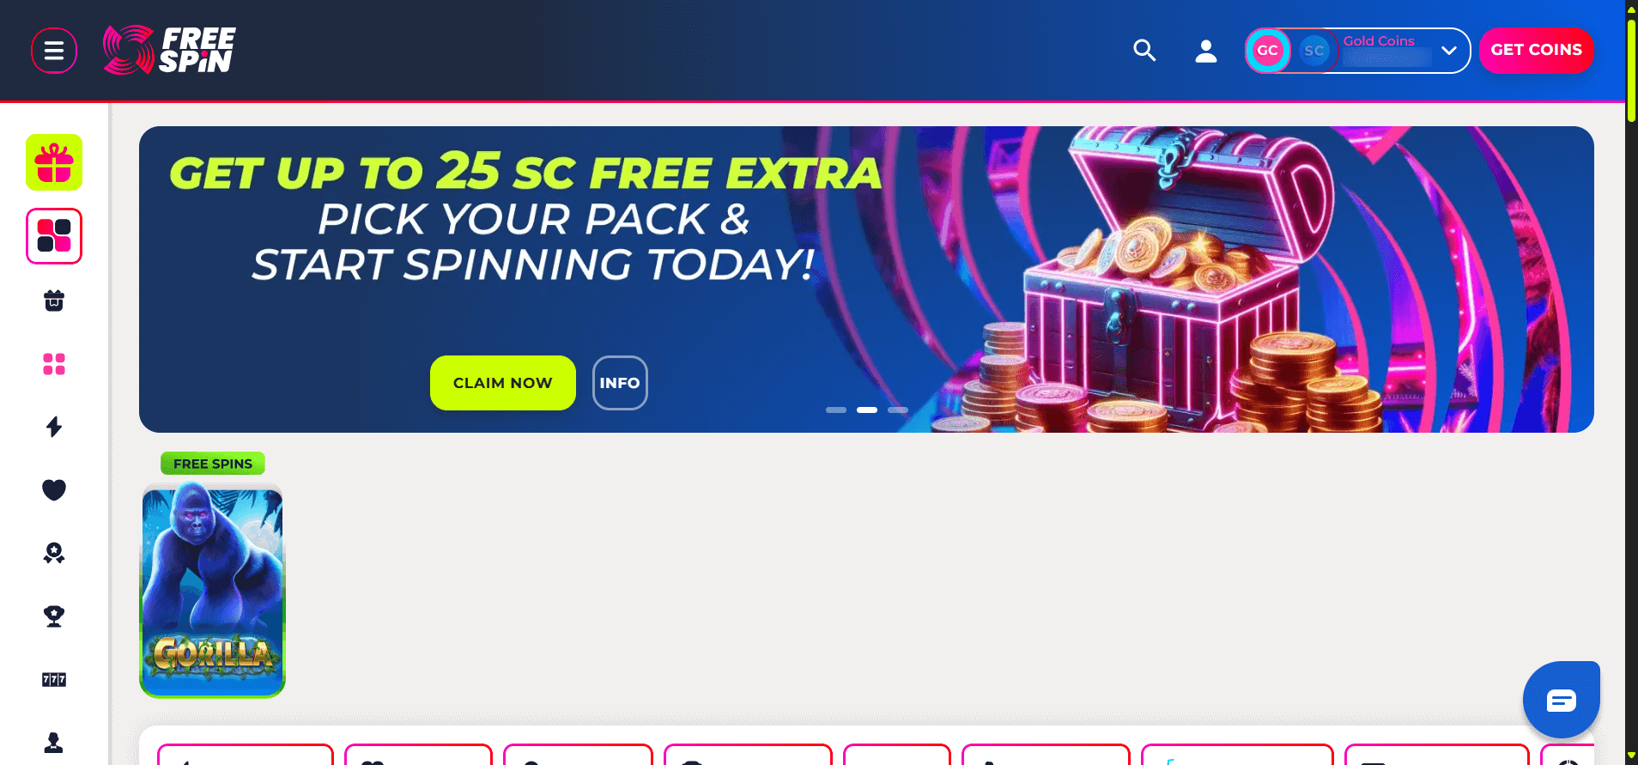Select the third banner slide indicator
The width and height of the screenshot is (1638, 765).
(898, 410)
